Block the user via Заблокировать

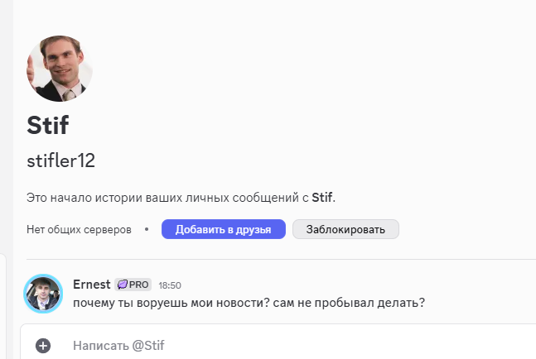pos(345,229)
